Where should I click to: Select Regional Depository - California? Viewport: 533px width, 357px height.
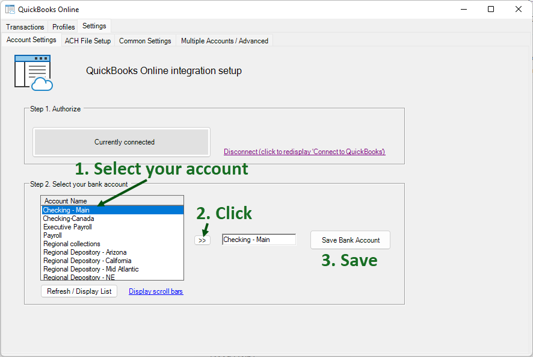click(112, 261)
